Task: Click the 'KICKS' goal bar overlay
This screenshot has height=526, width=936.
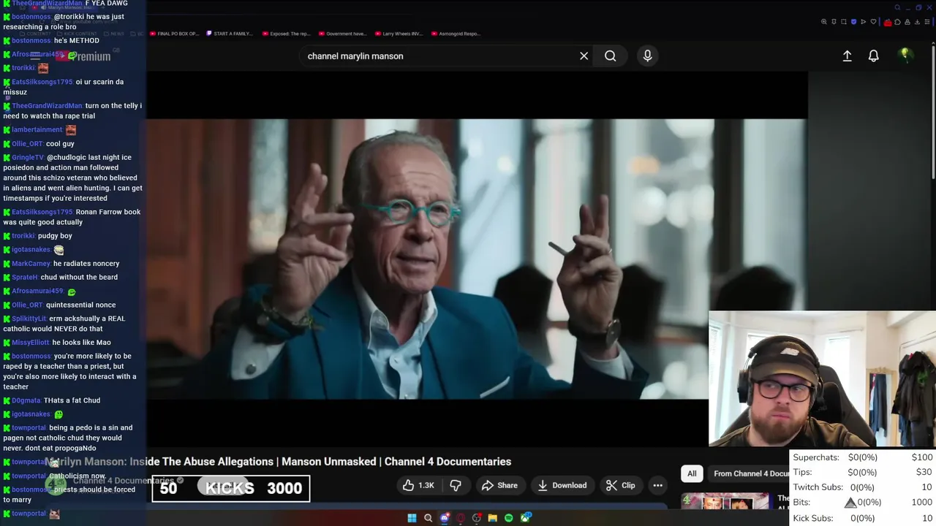Action: click(231, 489)
